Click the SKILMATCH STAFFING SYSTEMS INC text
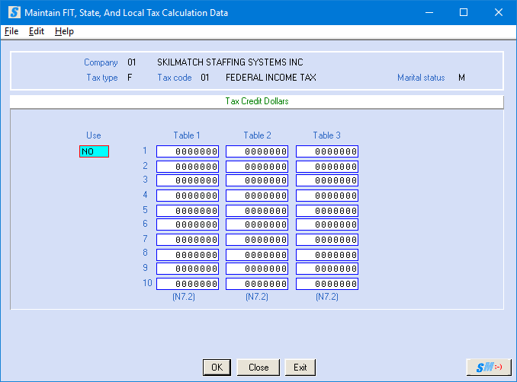The height and width of the screenshot is (382, 517). 230,62
